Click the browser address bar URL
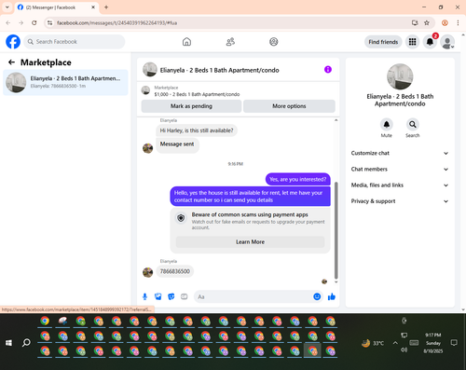Image resolution: width=466 pixels, height=370 pixels. coord(116,23)
